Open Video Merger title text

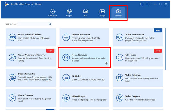79,96
